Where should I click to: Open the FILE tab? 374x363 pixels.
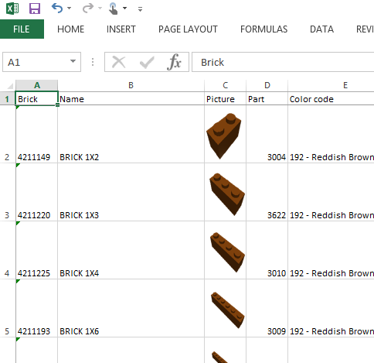[22, 29]
